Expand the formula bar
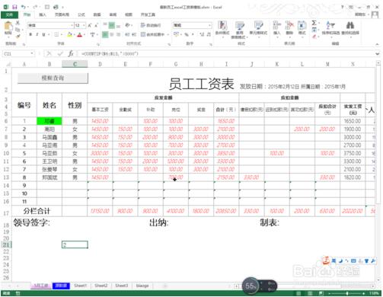Image resolution: width=383 pixels, height=297 pixels. (x=378, y=53)
